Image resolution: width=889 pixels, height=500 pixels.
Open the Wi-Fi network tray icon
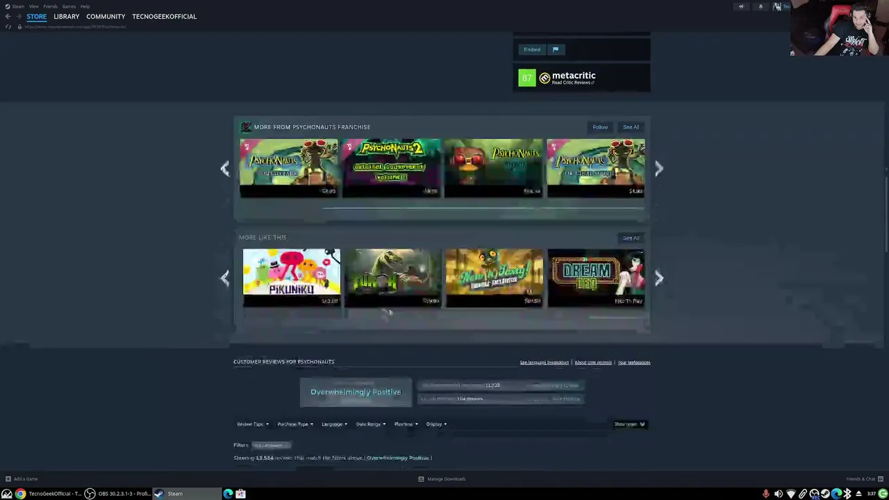point(790,494)
